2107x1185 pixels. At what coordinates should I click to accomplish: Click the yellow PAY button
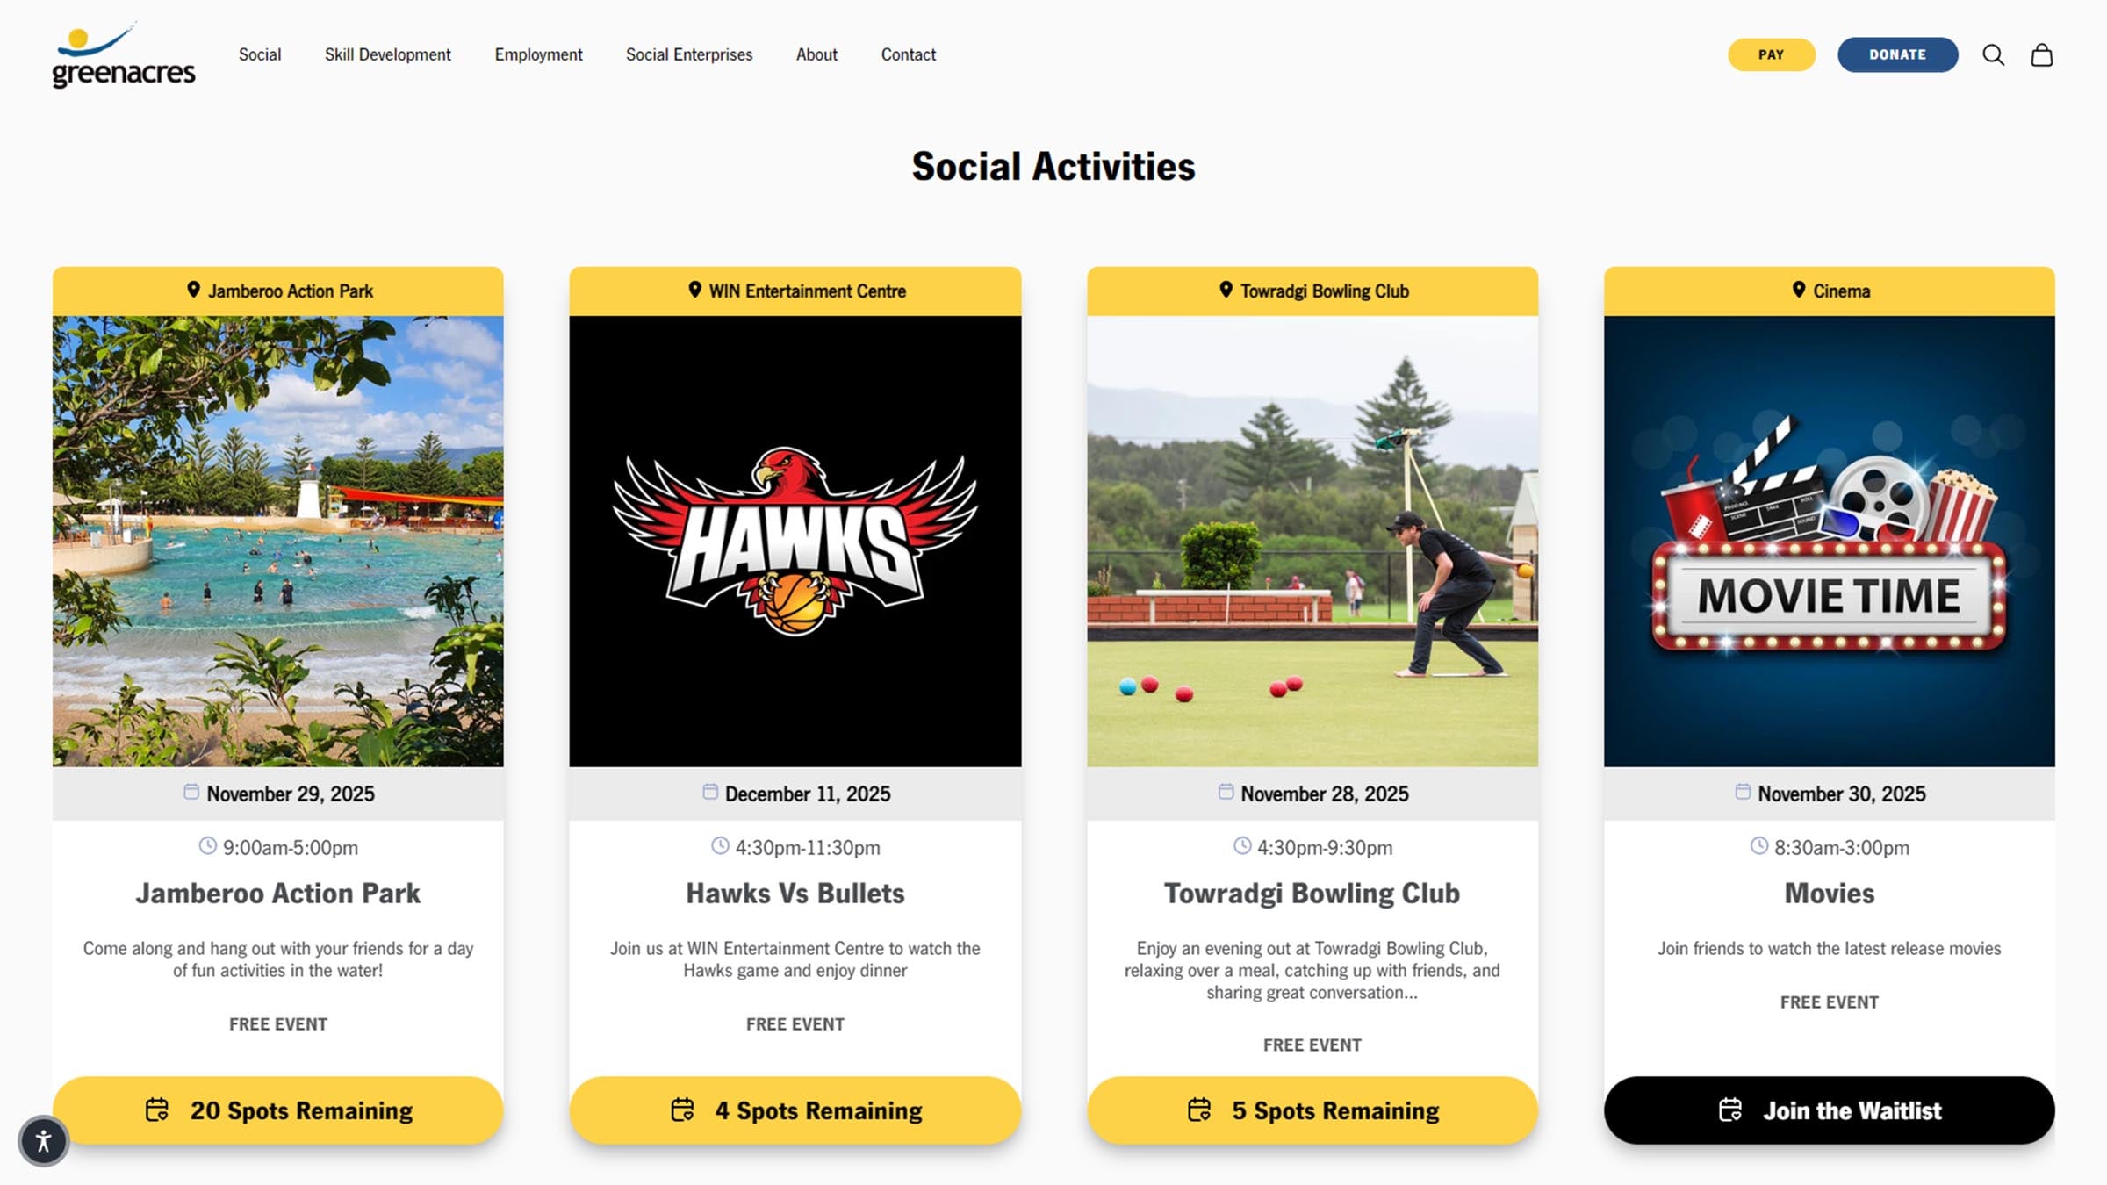[1772, 54]
